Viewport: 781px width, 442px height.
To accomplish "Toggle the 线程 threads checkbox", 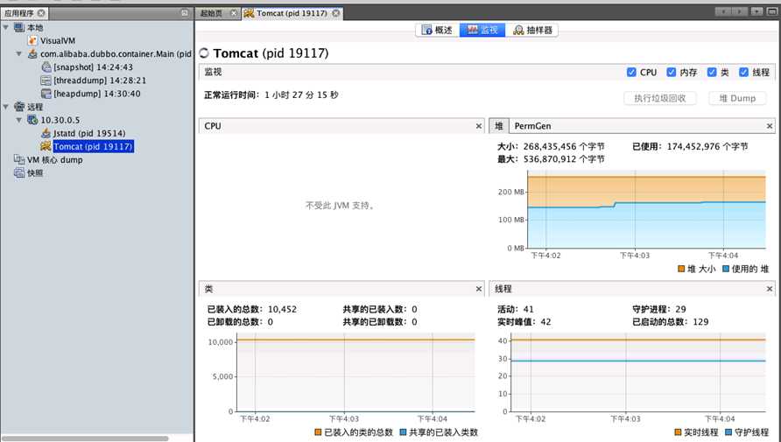I will (743, 72).
